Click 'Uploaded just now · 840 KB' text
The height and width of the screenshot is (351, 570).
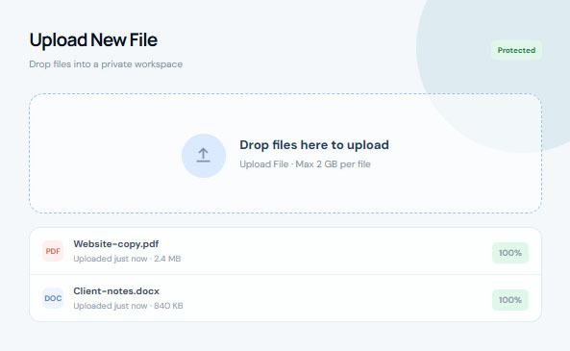click(x=128, y=306)
